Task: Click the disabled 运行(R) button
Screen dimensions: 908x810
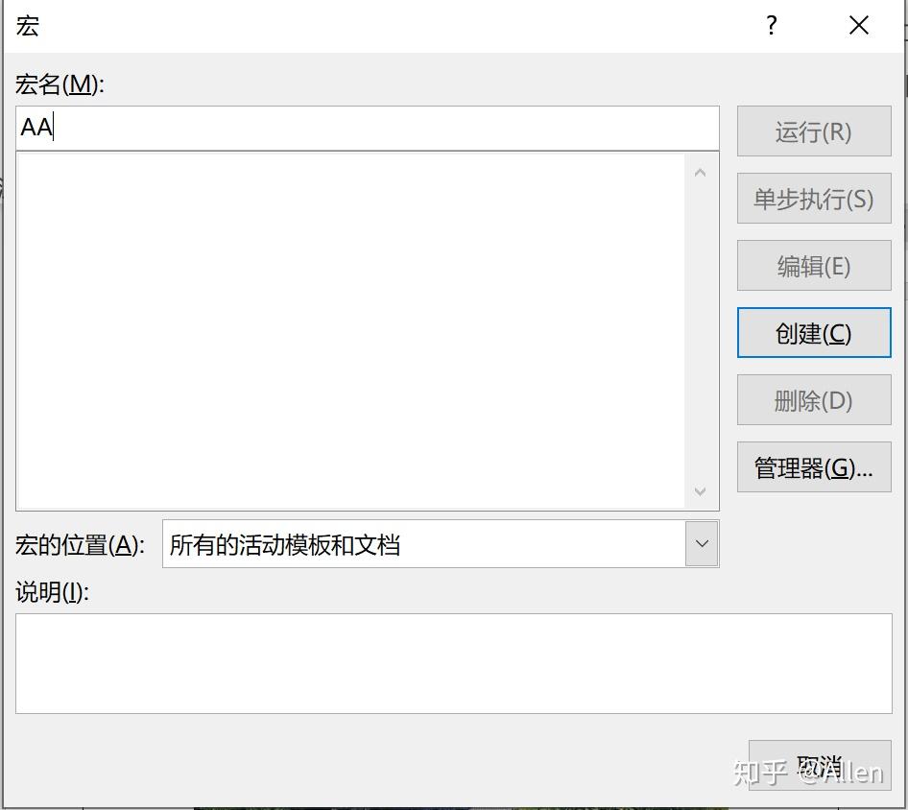Action: pyautogui.click(x=814, y=131)
